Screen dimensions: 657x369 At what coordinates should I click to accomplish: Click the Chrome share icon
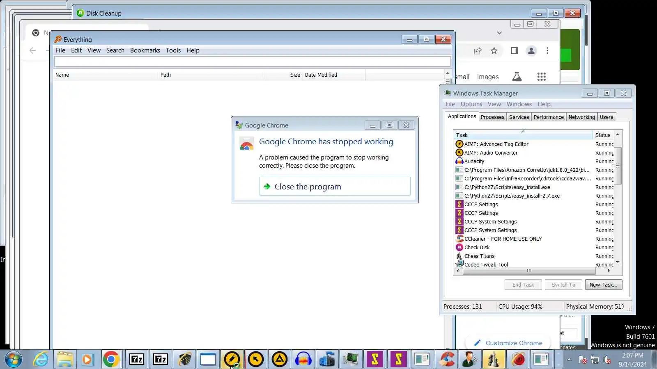pyautogui.click(x=478, y=51)
